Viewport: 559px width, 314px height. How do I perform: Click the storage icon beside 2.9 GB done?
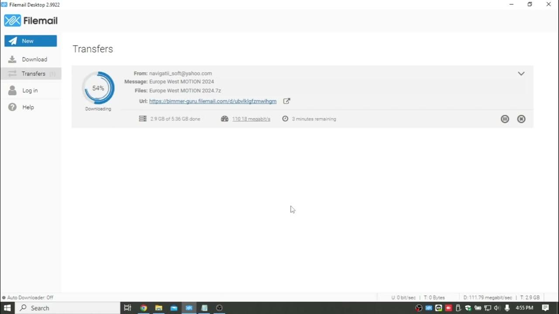point(143,119)
